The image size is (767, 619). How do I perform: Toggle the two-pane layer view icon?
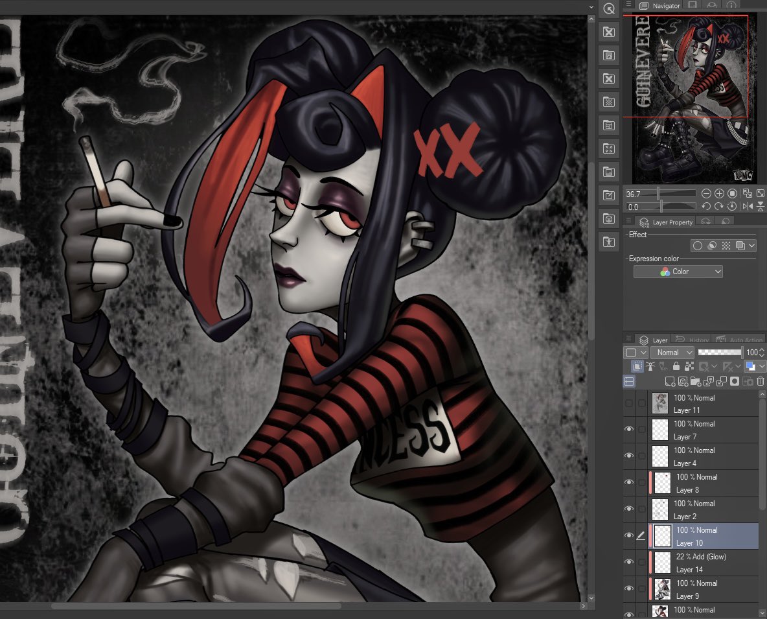[x=629, y=381]
